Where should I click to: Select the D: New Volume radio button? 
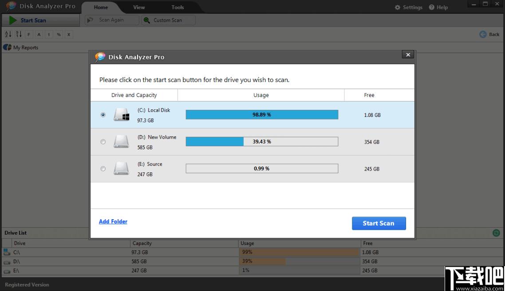coord(103,142)
